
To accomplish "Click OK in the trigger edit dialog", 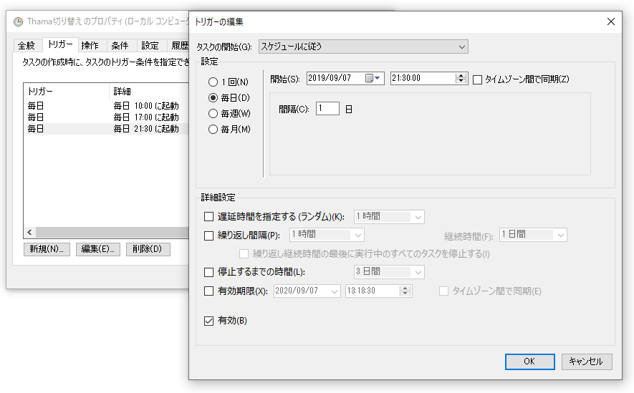I will pyautogui.click(x=529, y=362).
